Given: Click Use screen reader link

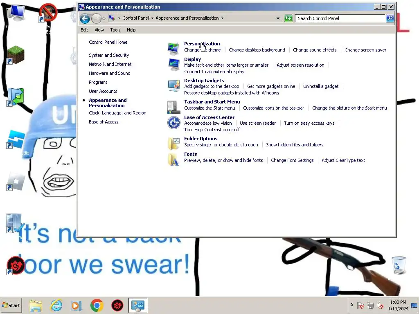Looking at the screenshot, I should pos(258,123).
